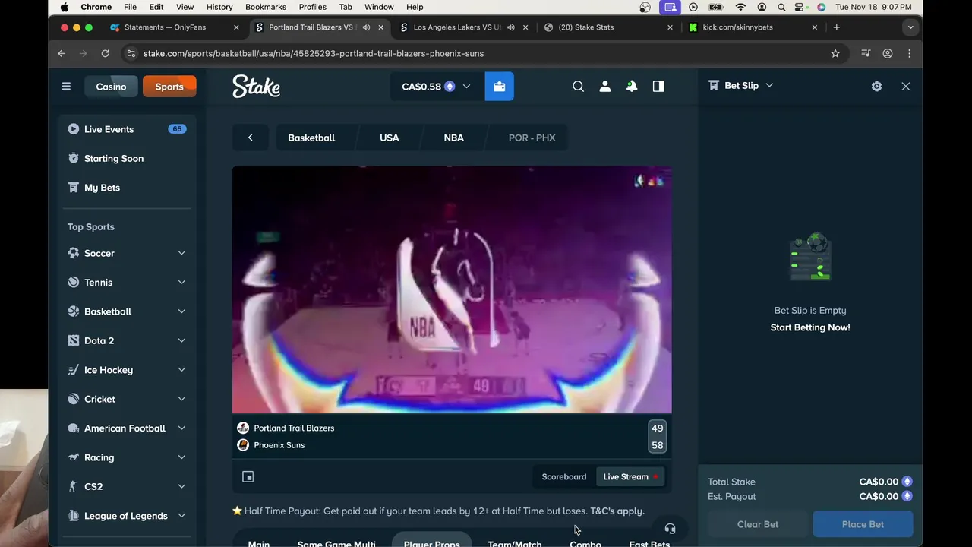972x547 pixels.
Task: Click the Clear Bet button
Action: 758,524
